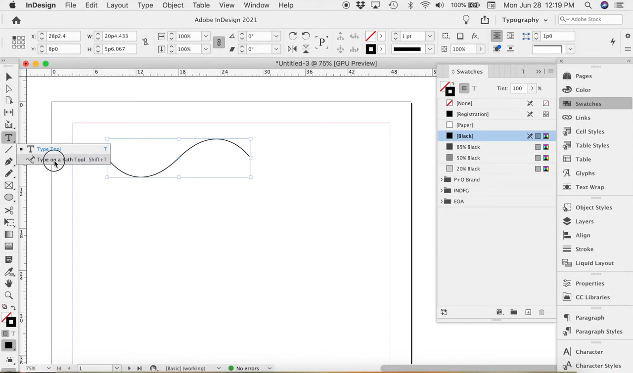
Task: Select the Scissors tool
Action: 8,210
